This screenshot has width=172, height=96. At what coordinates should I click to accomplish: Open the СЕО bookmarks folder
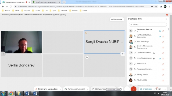(x=45, y=11)
